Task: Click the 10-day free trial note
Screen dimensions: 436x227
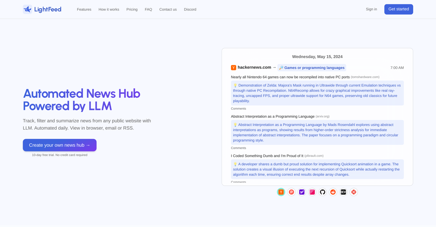Action: tap(60, 155)
